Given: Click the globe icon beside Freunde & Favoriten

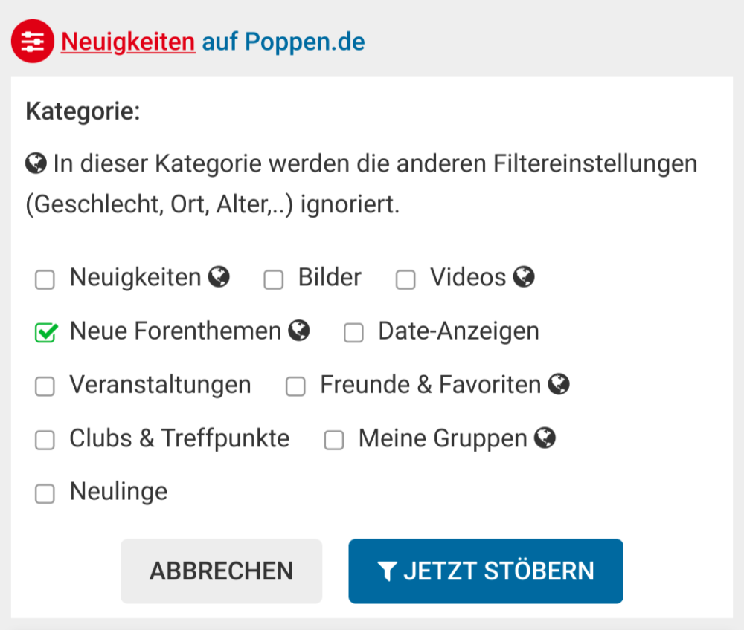Looking at the screenshot, I should [x=560, y=384].
